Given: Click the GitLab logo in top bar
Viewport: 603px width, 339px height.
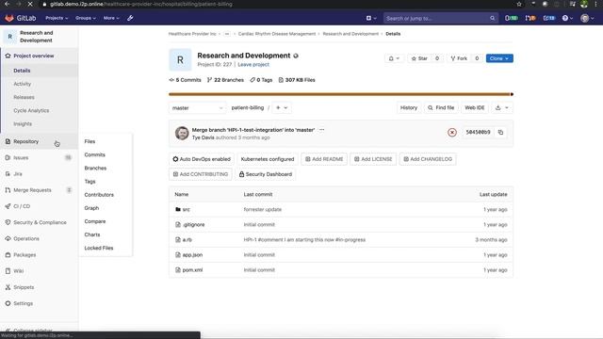Looking at the screenshot, I should pos(21,18).
